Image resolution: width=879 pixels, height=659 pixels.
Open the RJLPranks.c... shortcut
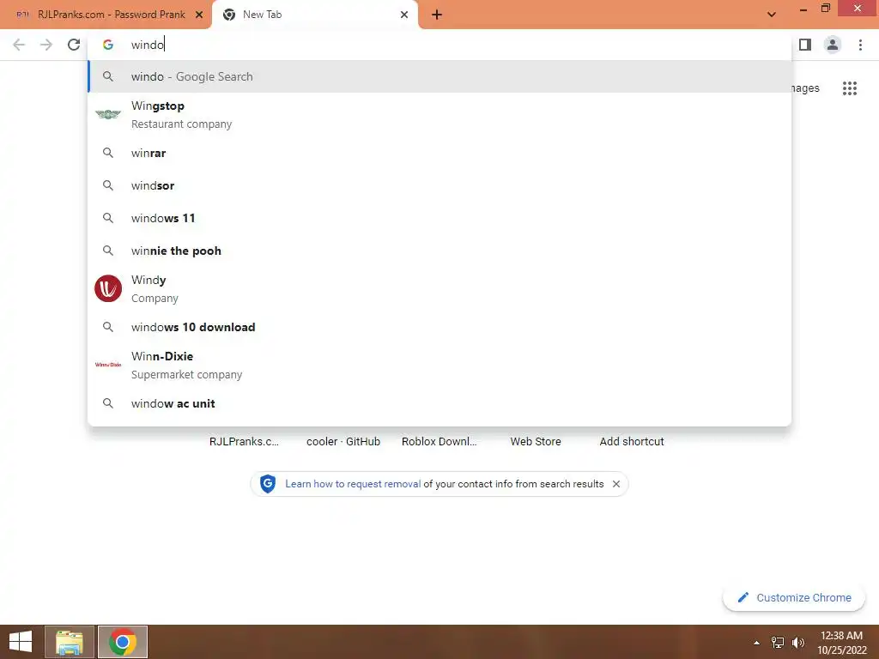pyautogui.click(x=244, y=442)
